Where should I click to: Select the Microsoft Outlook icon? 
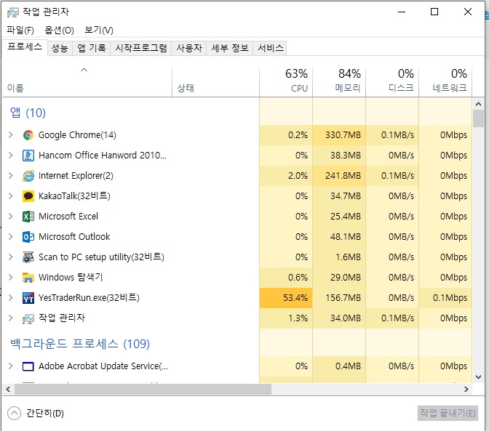point(28,236)
